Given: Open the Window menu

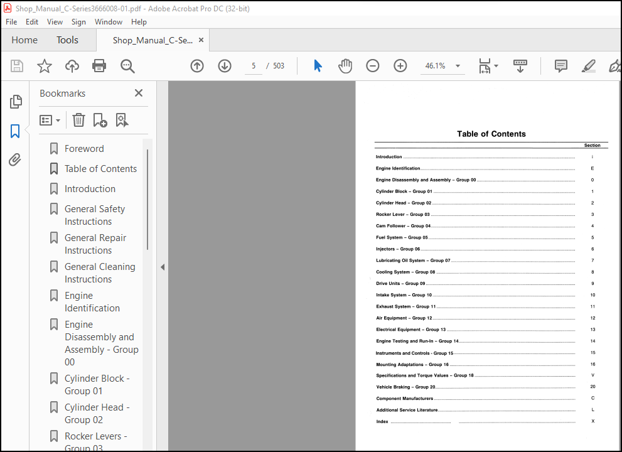Looking at the screenshot, I should pyautogui.click(x=109, y=22).
